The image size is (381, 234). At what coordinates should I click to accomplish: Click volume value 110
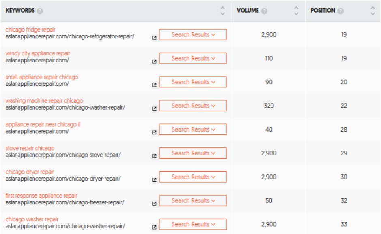[x=269, y=58]
